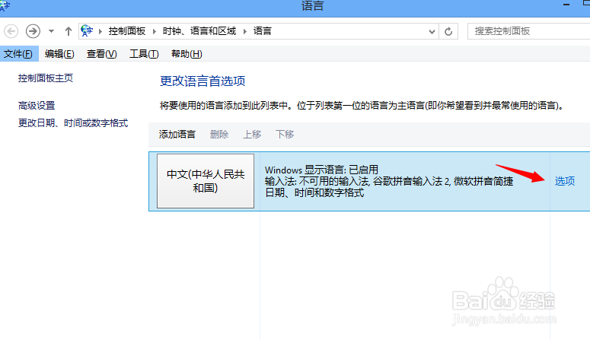
Task: Select the 中文(中华人民共和国) language tile
Action: coord(206,181)
